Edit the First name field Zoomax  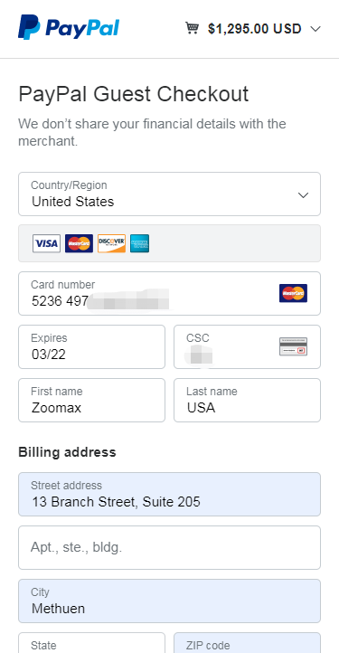click(91, 401)
